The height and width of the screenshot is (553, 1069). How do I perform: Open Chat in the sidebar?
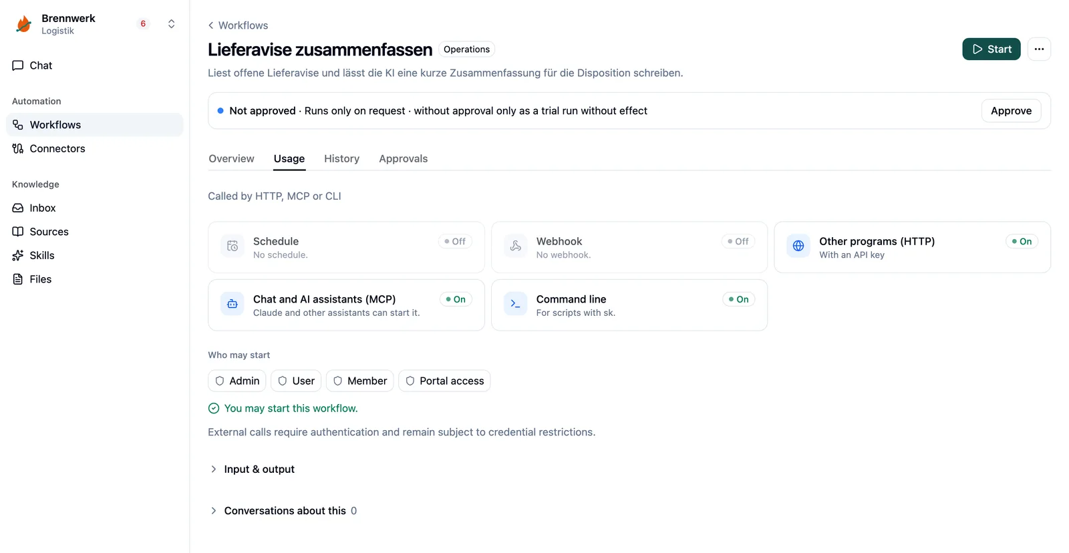95,65
